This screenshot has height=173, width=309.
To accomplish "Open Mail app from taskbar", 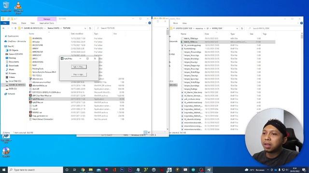I will (x=98, y=170).
